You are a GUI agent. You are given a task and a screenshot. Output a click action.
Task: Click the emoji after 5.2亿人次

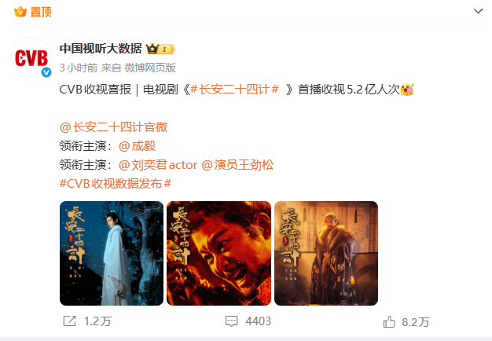click(x=407, y=90)
